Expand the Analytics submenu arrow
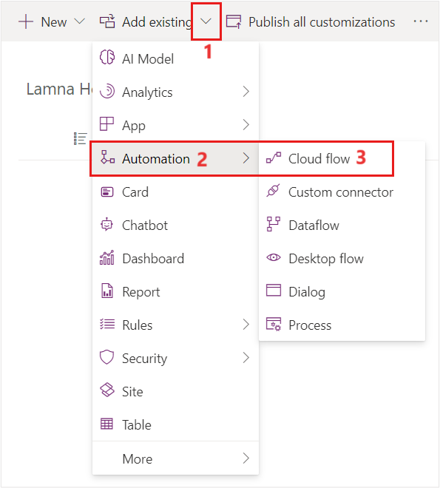Image resolution: width=440 pixels, height=488 pixels. pyautogui.click(x=246, y=92)
